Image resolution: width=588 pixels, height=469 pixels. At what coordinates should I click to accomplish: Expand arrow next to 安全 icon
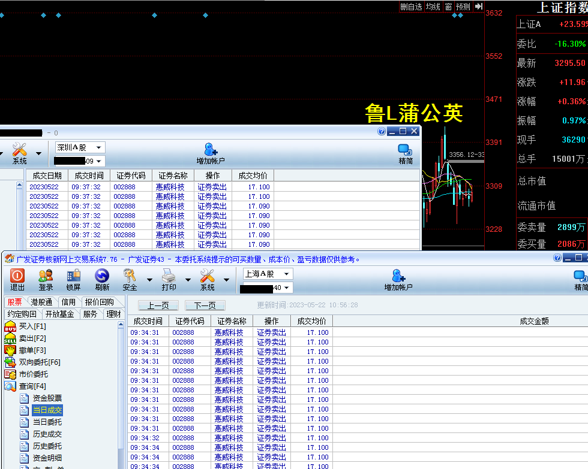149,280
